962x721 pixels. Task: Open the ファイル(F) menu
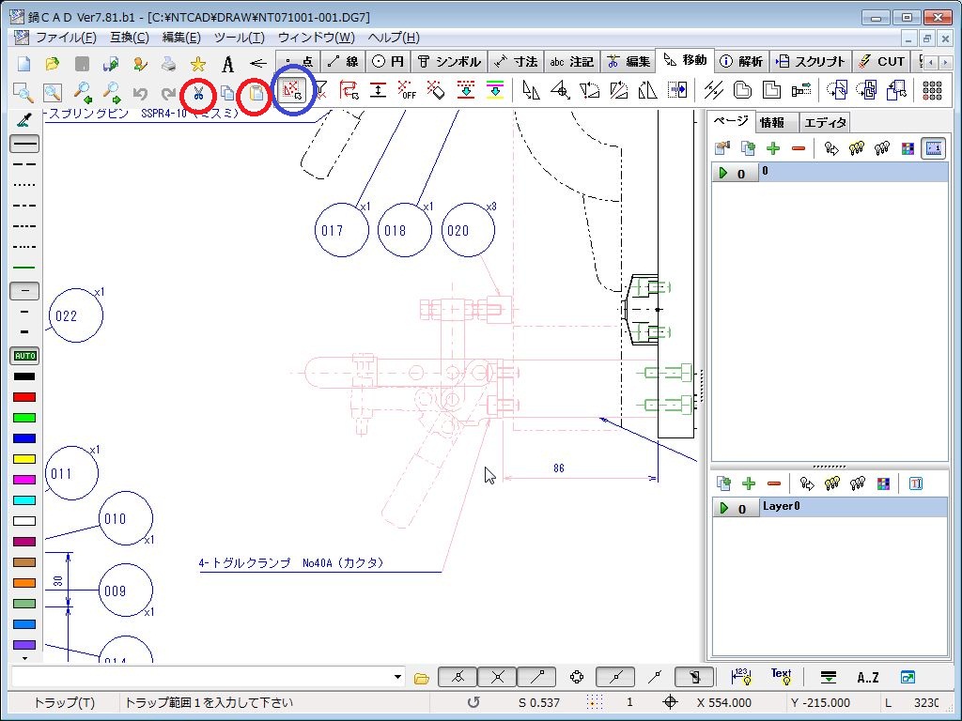66,38
